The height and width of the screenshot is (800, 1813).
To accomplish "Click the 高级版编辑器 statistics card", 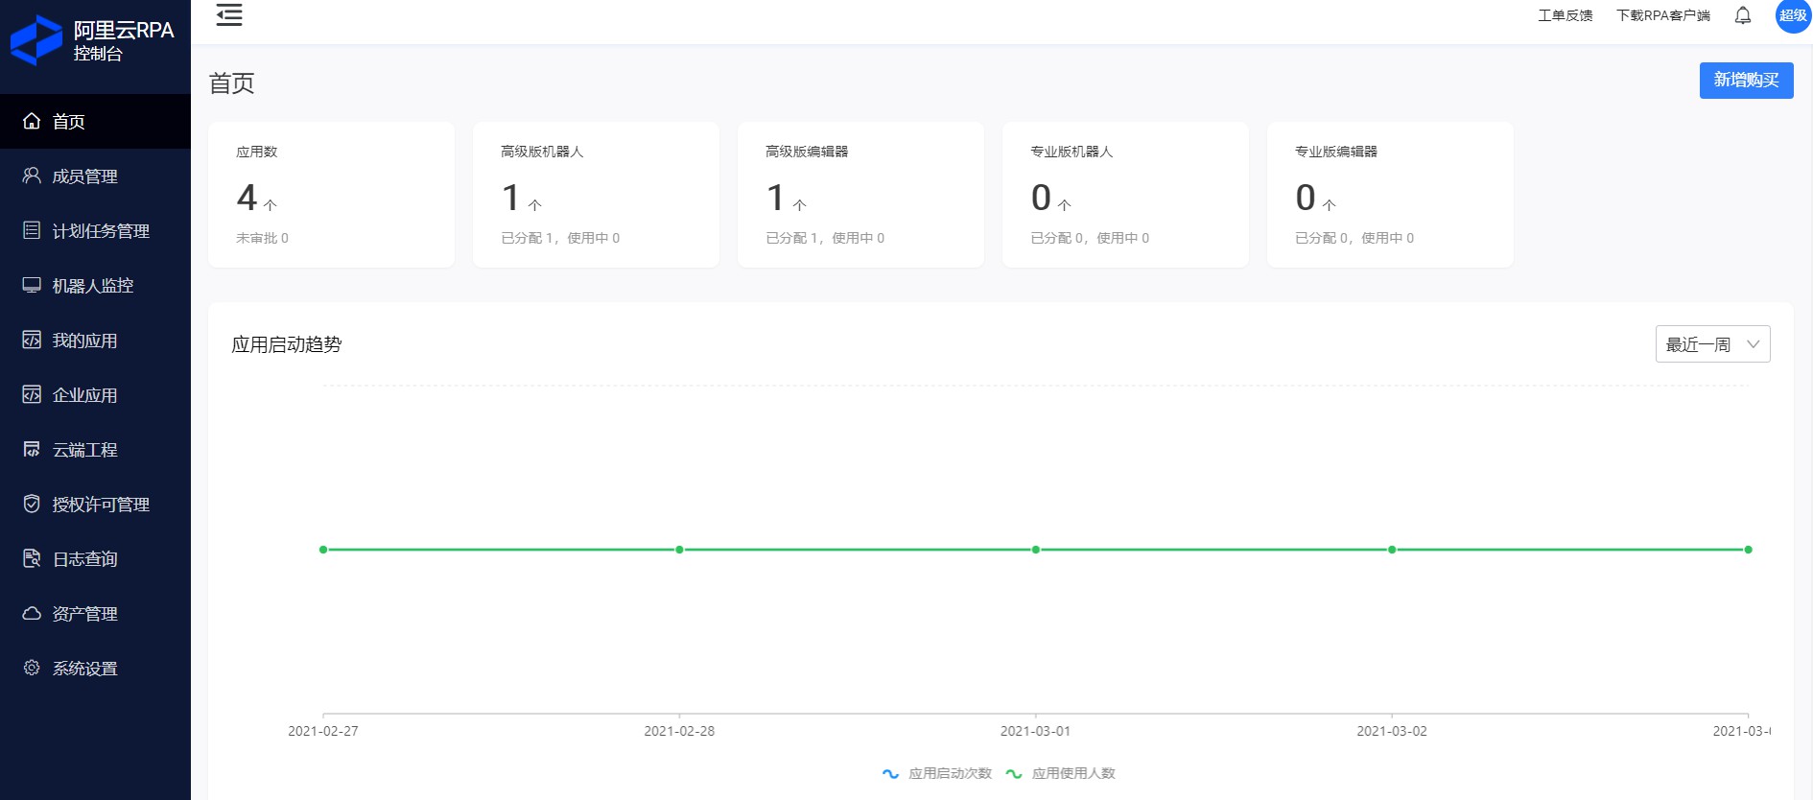I will pos(860,195).
